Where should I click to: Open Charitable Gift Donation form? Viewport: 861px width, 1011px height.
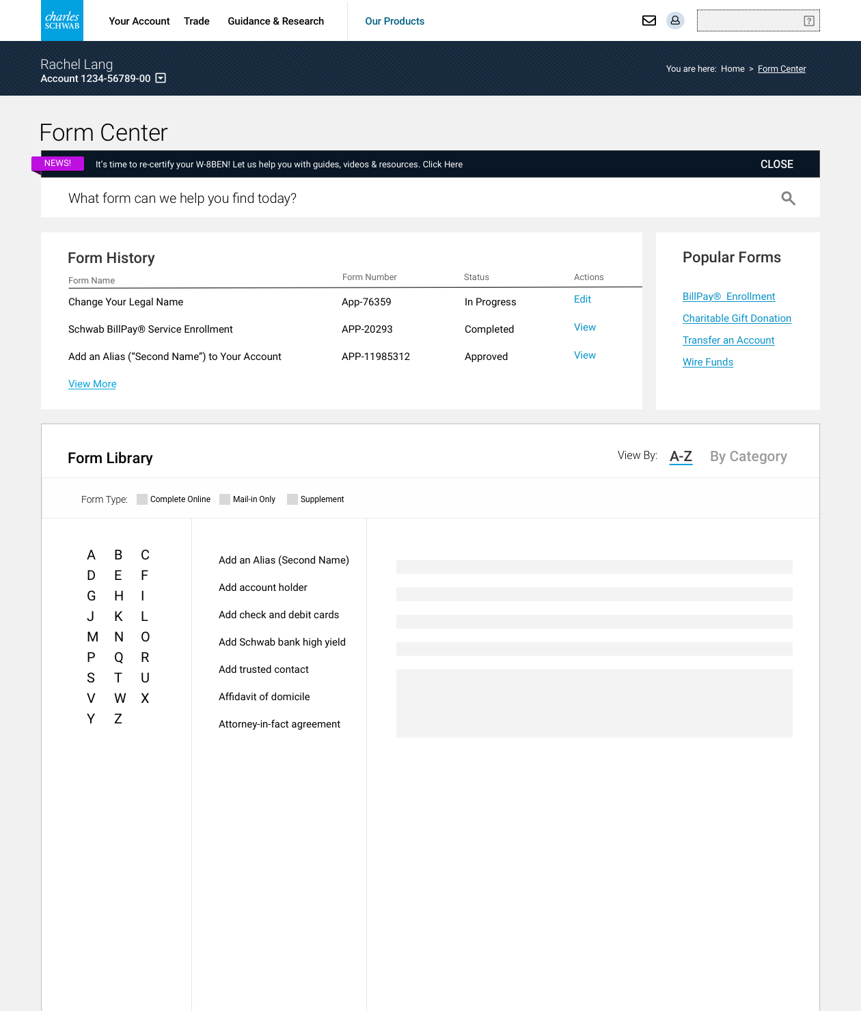point(737,318)
